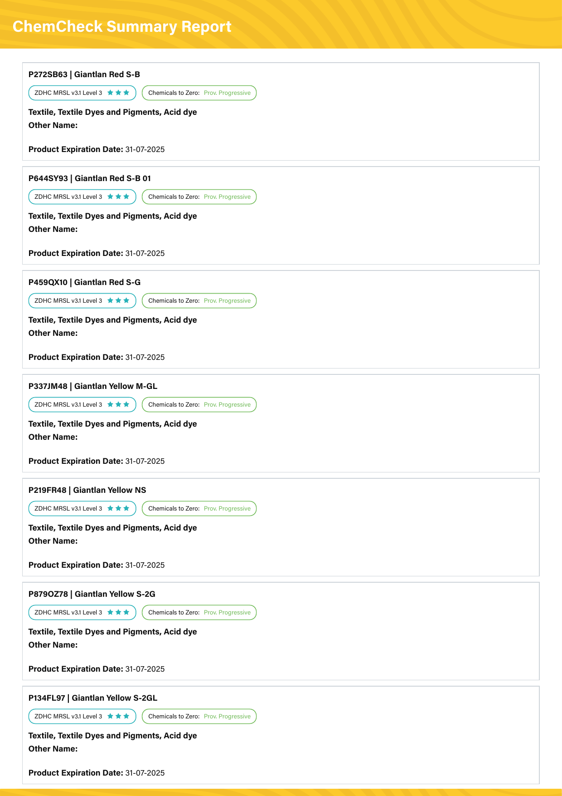Select the star rating icons for Giantlan Yellow M-GL
The width and height of the screenshot is (562, 796).
(118, 404)
